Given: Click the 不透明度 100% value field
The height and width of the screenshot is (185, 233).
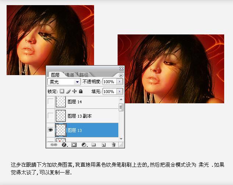Looking at the screenshot, I should [110, 82].
